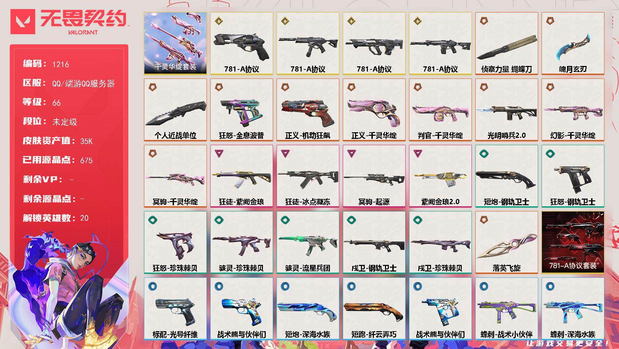619x349 pixels.
Task: Click the Valorant logo icon
Action: (23, 22)
